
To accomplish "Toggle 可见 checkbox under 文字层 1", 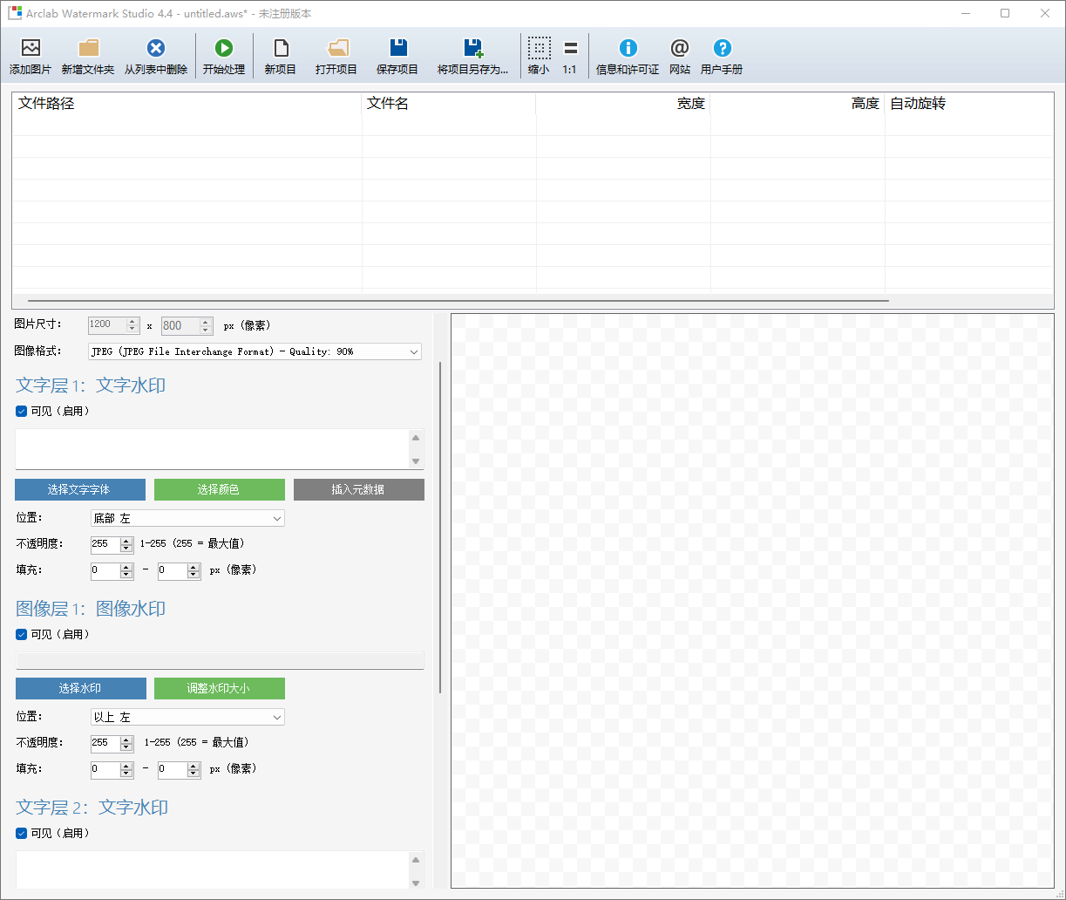I will click(22, 412).
